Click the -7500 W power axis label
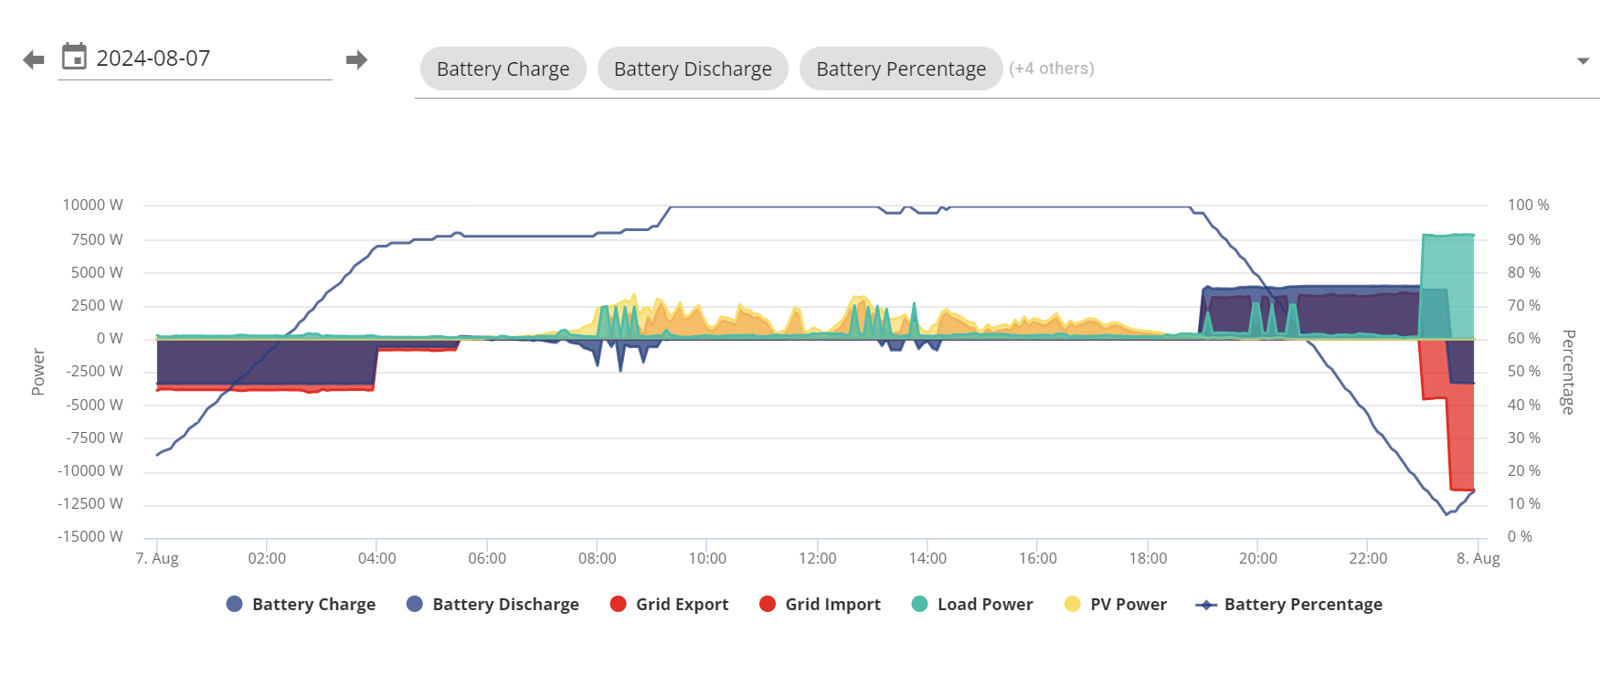Viewport: 1621px width, 675px height. click(x=94, y=438)
